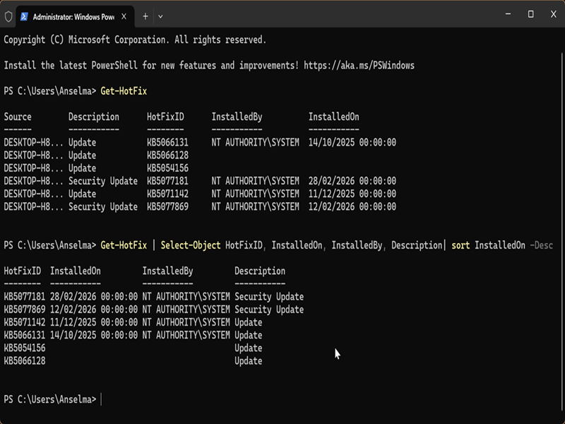Screen dimensions: 565x424
Task: Click empty title bar area beside tabs
Action: point(318,16)
